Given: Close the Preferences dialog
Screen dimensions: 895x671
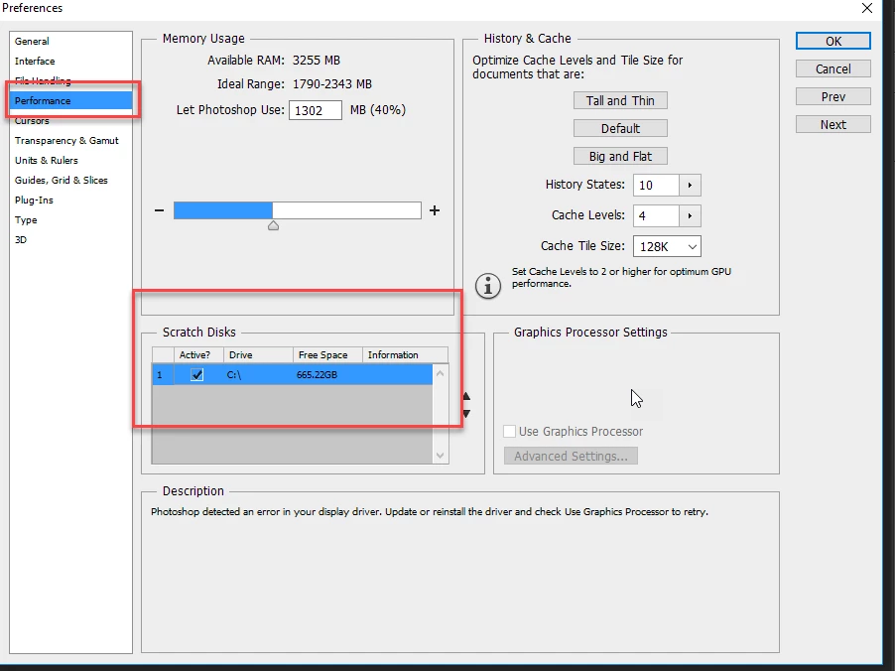Looking at the screenshot, I should pos(867,8).
